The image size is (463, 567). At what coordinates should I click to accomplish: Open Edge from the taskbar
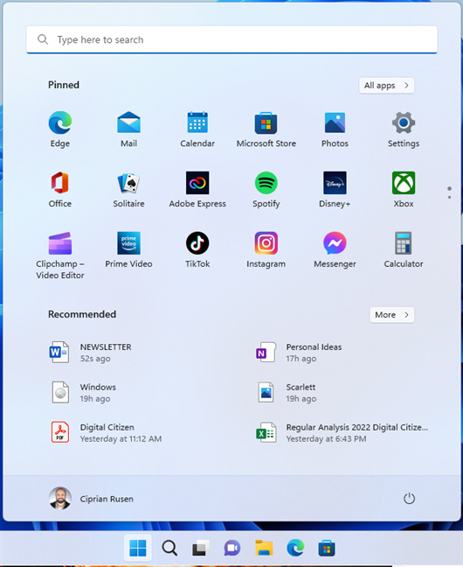295,549
